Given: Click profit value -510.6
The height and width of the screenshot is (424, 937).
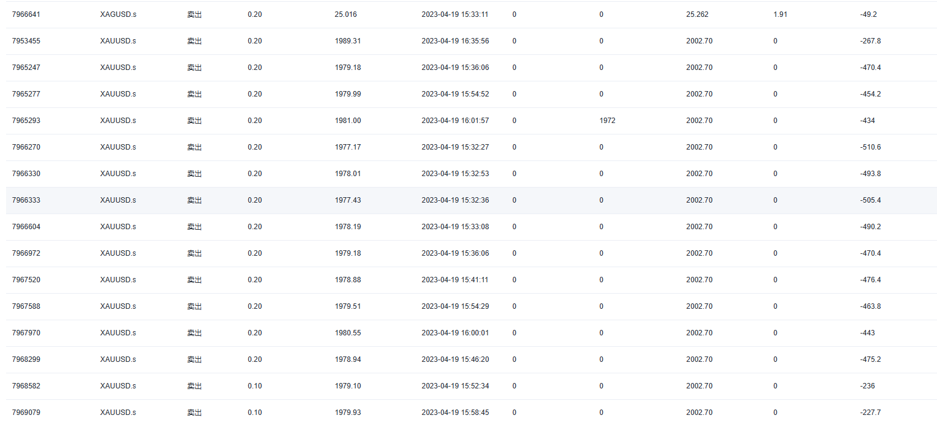Looking at the screenshot, I should click(x=871, y=147).
